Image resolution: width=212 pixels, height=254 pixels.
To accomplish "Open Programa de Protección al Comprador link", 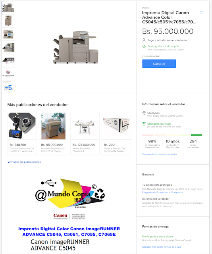I will coord(162,192).
